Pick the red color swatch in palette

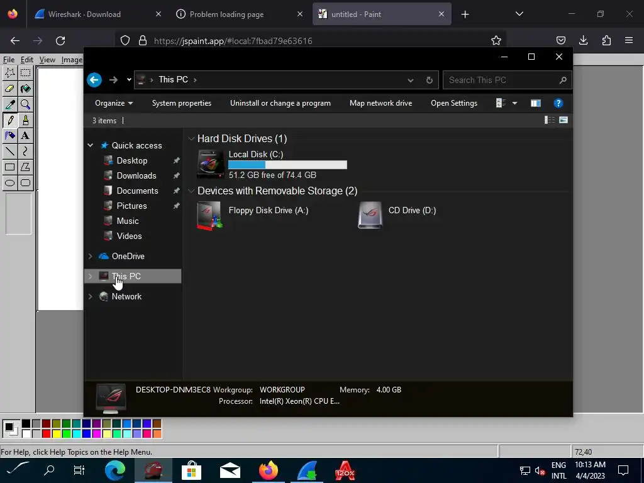pyautogui.click(x=46, y=433)
